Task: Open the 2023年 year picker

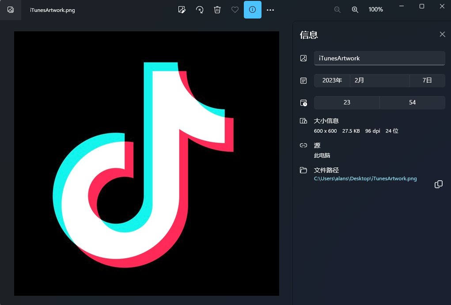Action: [x=332, y=80]
